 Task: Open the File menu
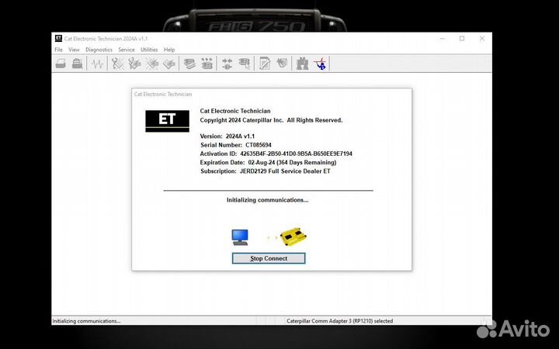pyautogui.click(x=59, y=50)
